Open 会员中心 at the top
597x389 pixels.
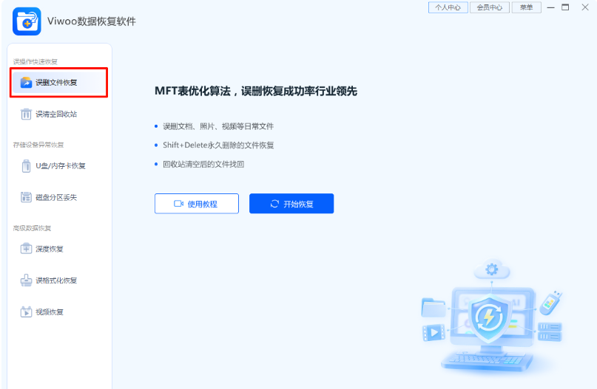(x=489, y=7)
